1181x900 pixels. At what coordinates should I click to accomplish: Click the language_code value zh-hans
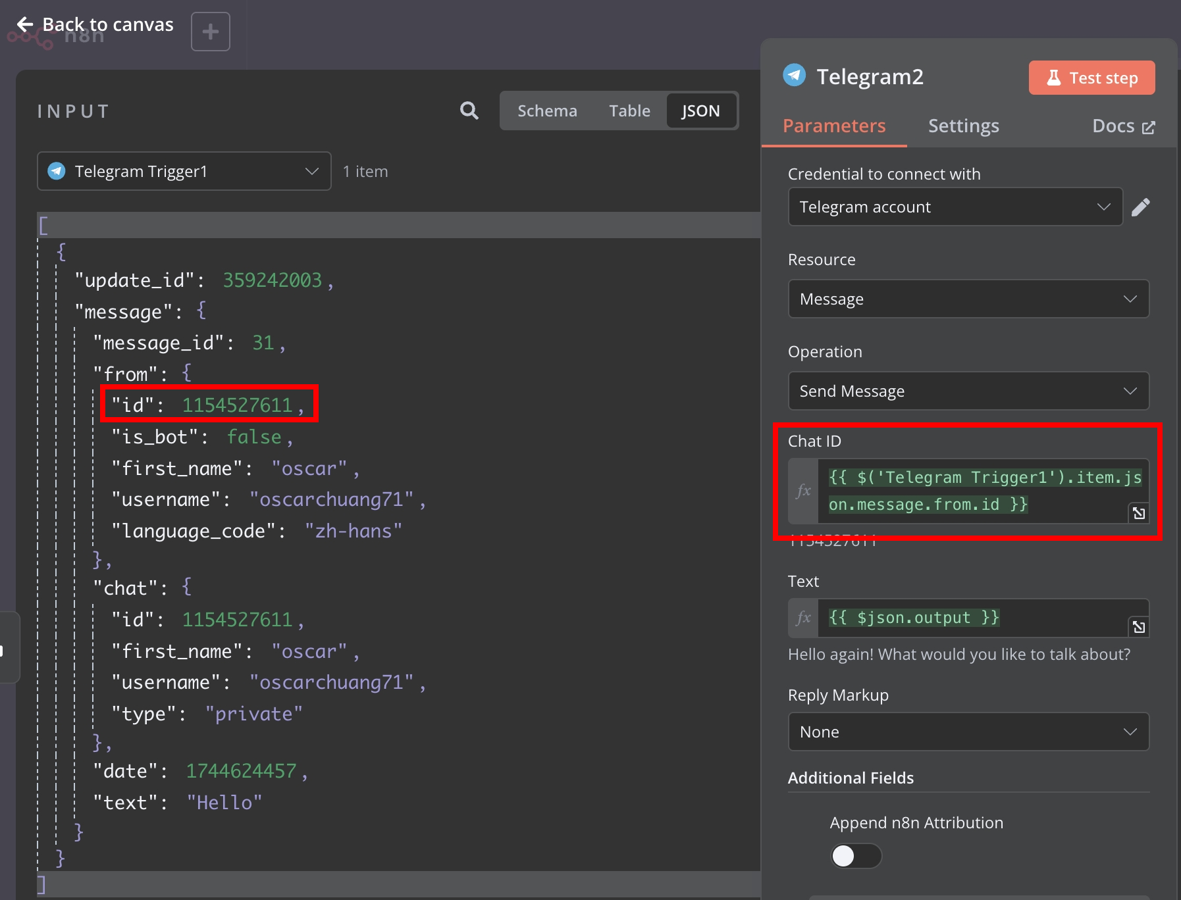point(353,531)
